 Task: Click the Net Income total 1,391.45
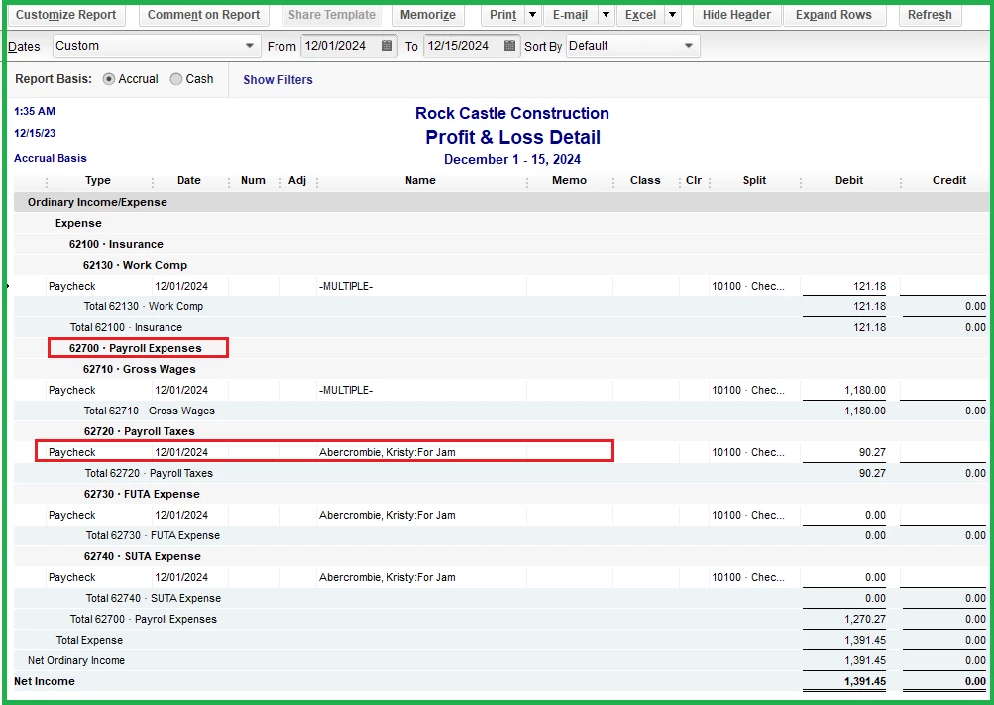(865, 681)
